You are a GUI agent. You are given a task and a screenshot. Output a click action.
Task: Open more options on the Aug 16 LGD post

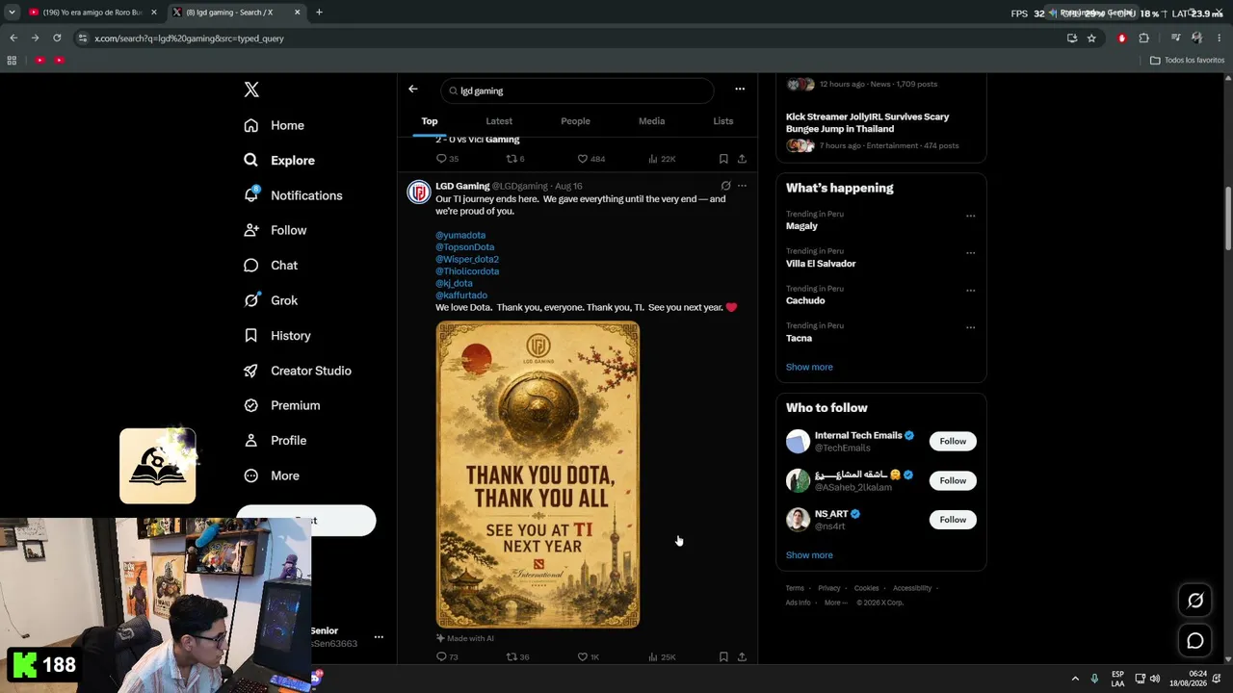[x=742, y=186]
